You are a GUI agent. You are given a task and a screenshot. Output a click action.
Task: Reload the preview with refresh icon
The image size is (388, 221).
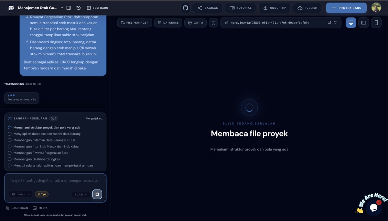(x=335, y=22)
